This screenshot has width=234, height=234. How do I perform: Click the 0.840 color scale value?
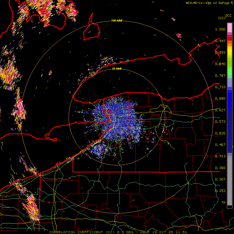[220, 64]
